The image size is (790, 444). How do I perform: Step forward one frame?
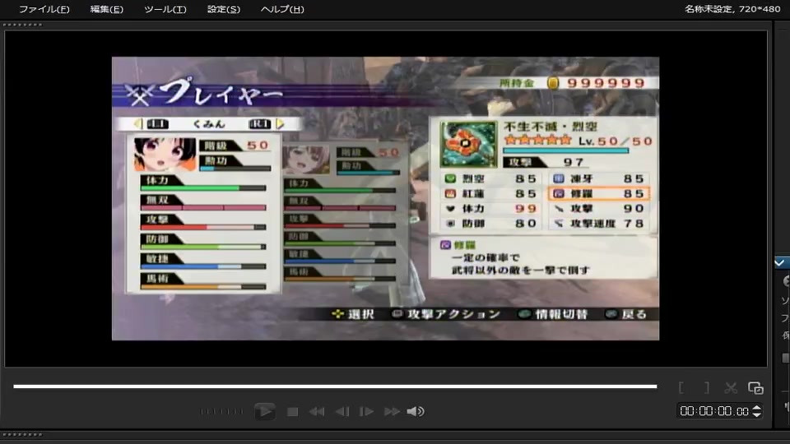(366, 412)
